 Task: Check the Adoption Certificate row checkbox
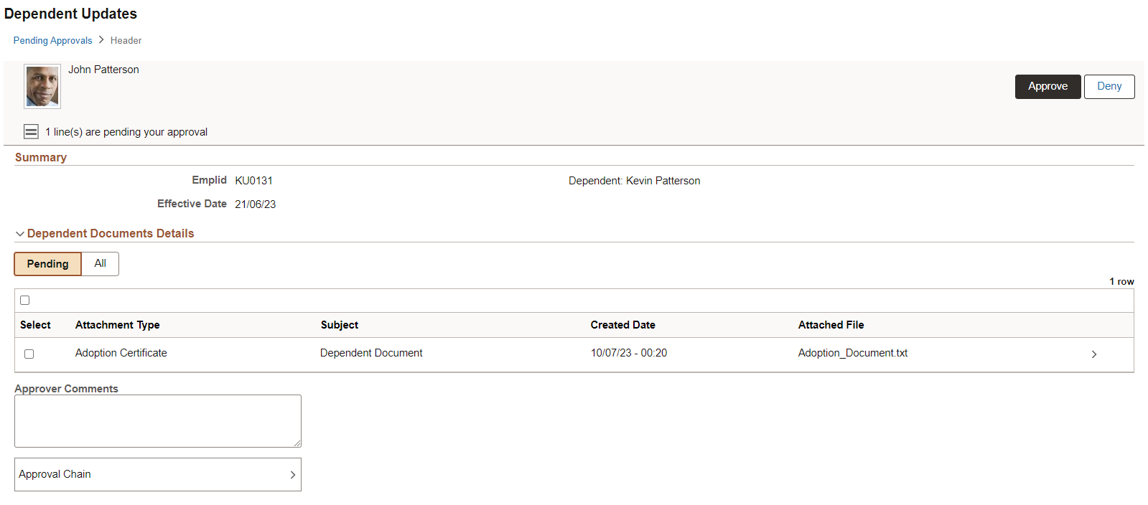point(29,354)
